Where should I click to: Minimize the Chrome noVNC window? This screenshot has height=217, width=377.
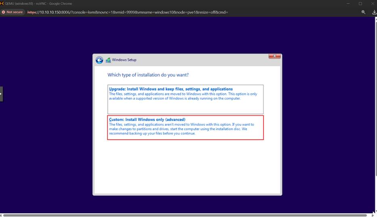point(348,4)
